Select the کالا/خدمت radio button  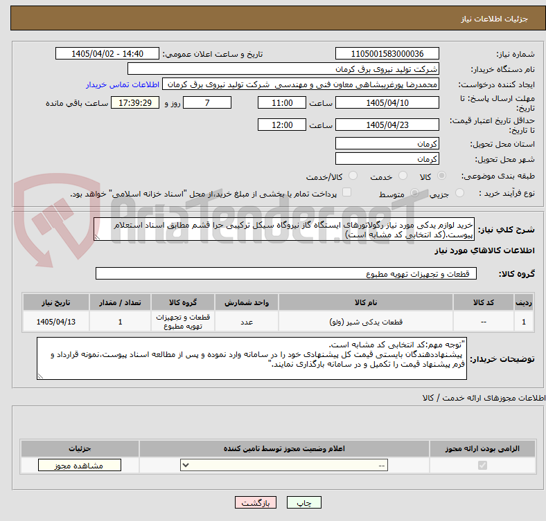point(353,176)
